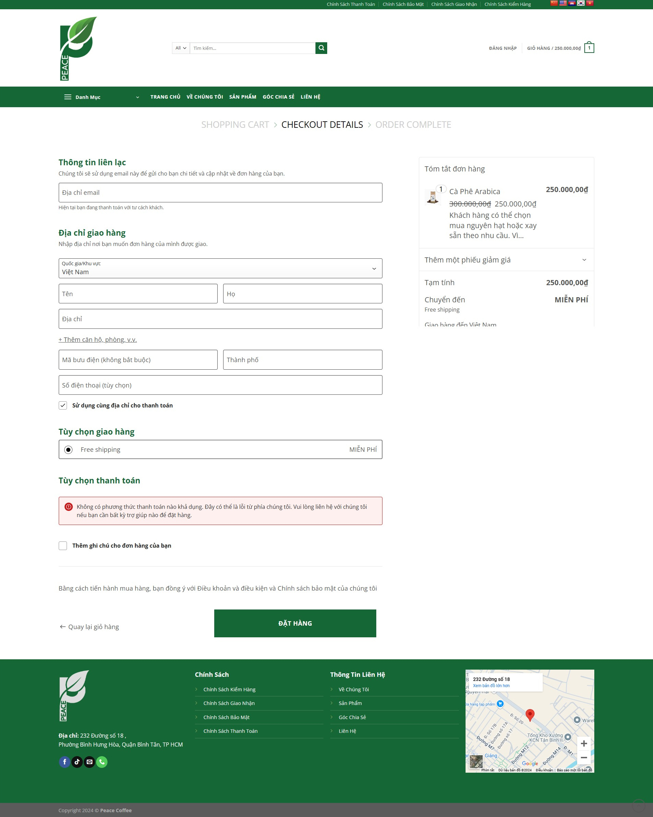Open Chính Sách Bảo Mật in top bar
The image size is (653, 817).
click(x=403, y=4)
